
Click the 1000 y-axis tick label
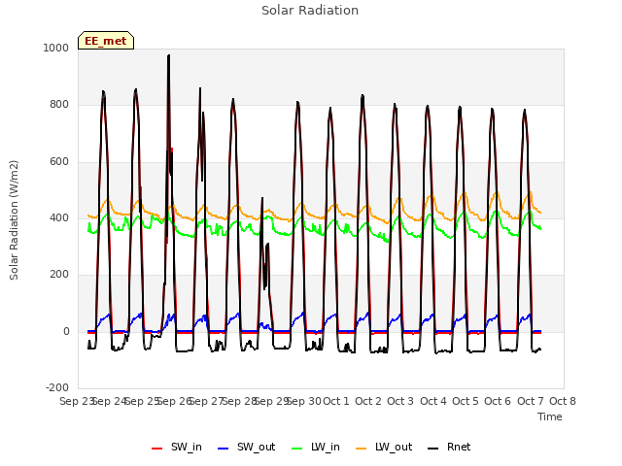tap(56, 48)
